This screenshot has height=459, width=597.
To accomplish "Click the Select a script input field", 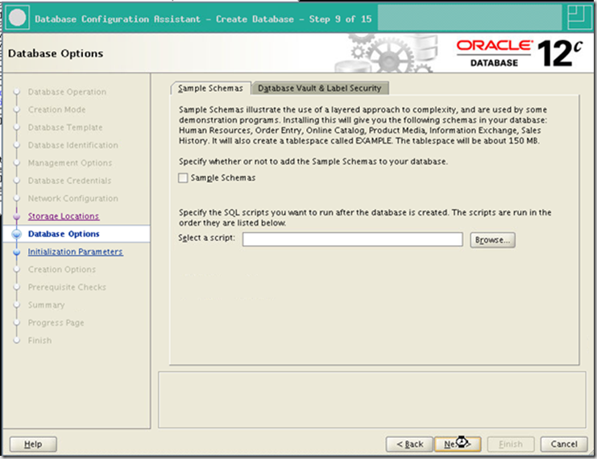I will (x=353, y=240).
